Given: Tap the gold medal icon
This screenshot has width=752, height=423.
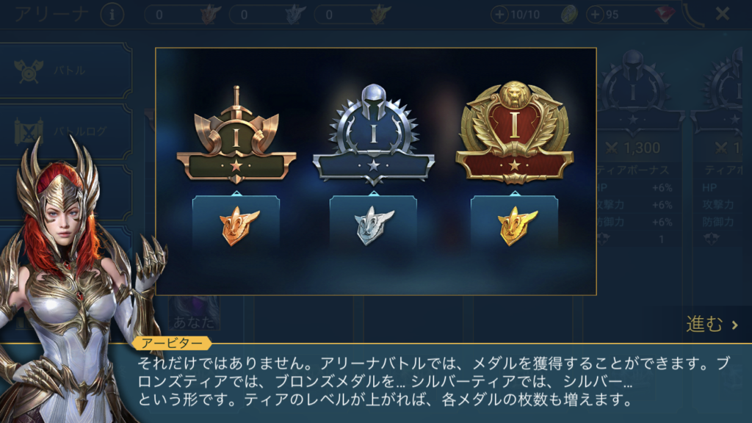Looking at the screenshot, I should (516, 225).
